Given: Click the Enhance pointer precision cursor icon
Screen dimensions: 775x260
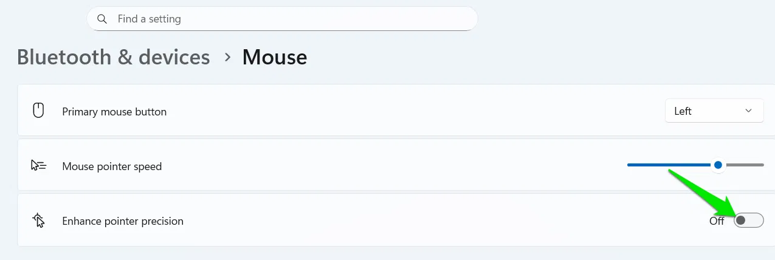Looking at the screenshot, I should pos(38,221).
